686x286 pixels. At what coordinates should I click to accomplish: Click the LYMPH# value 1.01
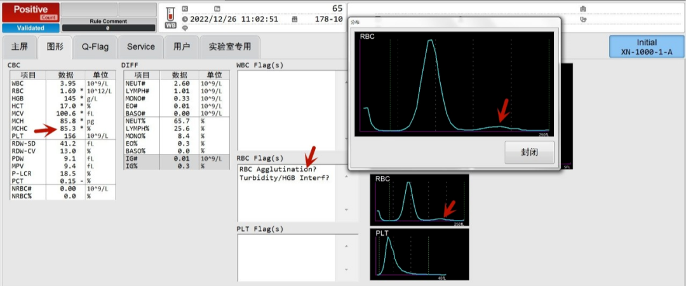tap(180, 91)
